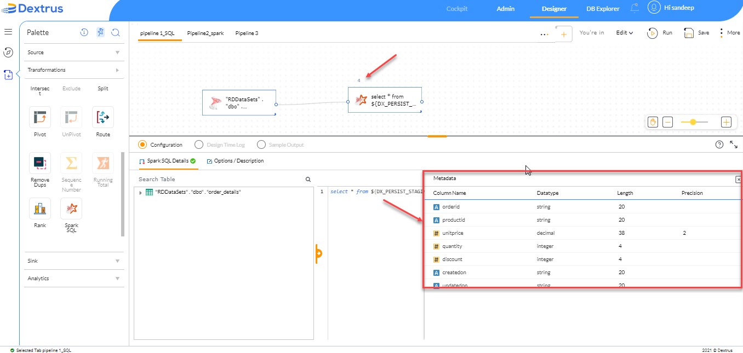Show hidden tabs via ellipsis
The height and width of the screenshot is (353, 743).
coord(544,33)
